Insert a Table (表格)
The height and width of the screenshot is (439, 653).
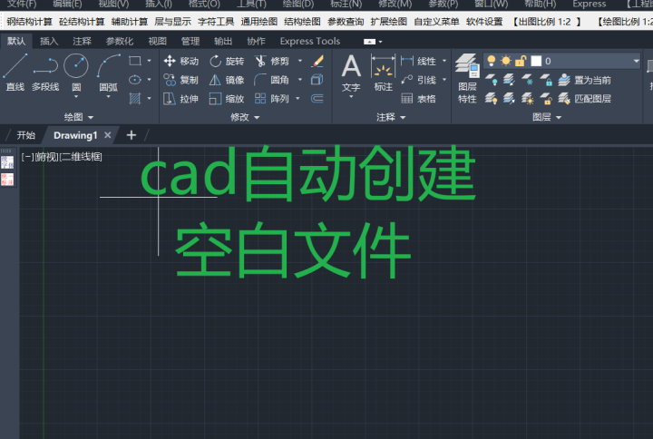click(418, 99)
